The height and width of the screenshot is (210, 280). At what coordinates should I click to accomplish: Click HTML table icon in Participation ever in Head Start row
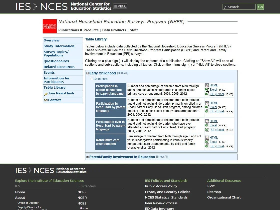coord(207,121)
